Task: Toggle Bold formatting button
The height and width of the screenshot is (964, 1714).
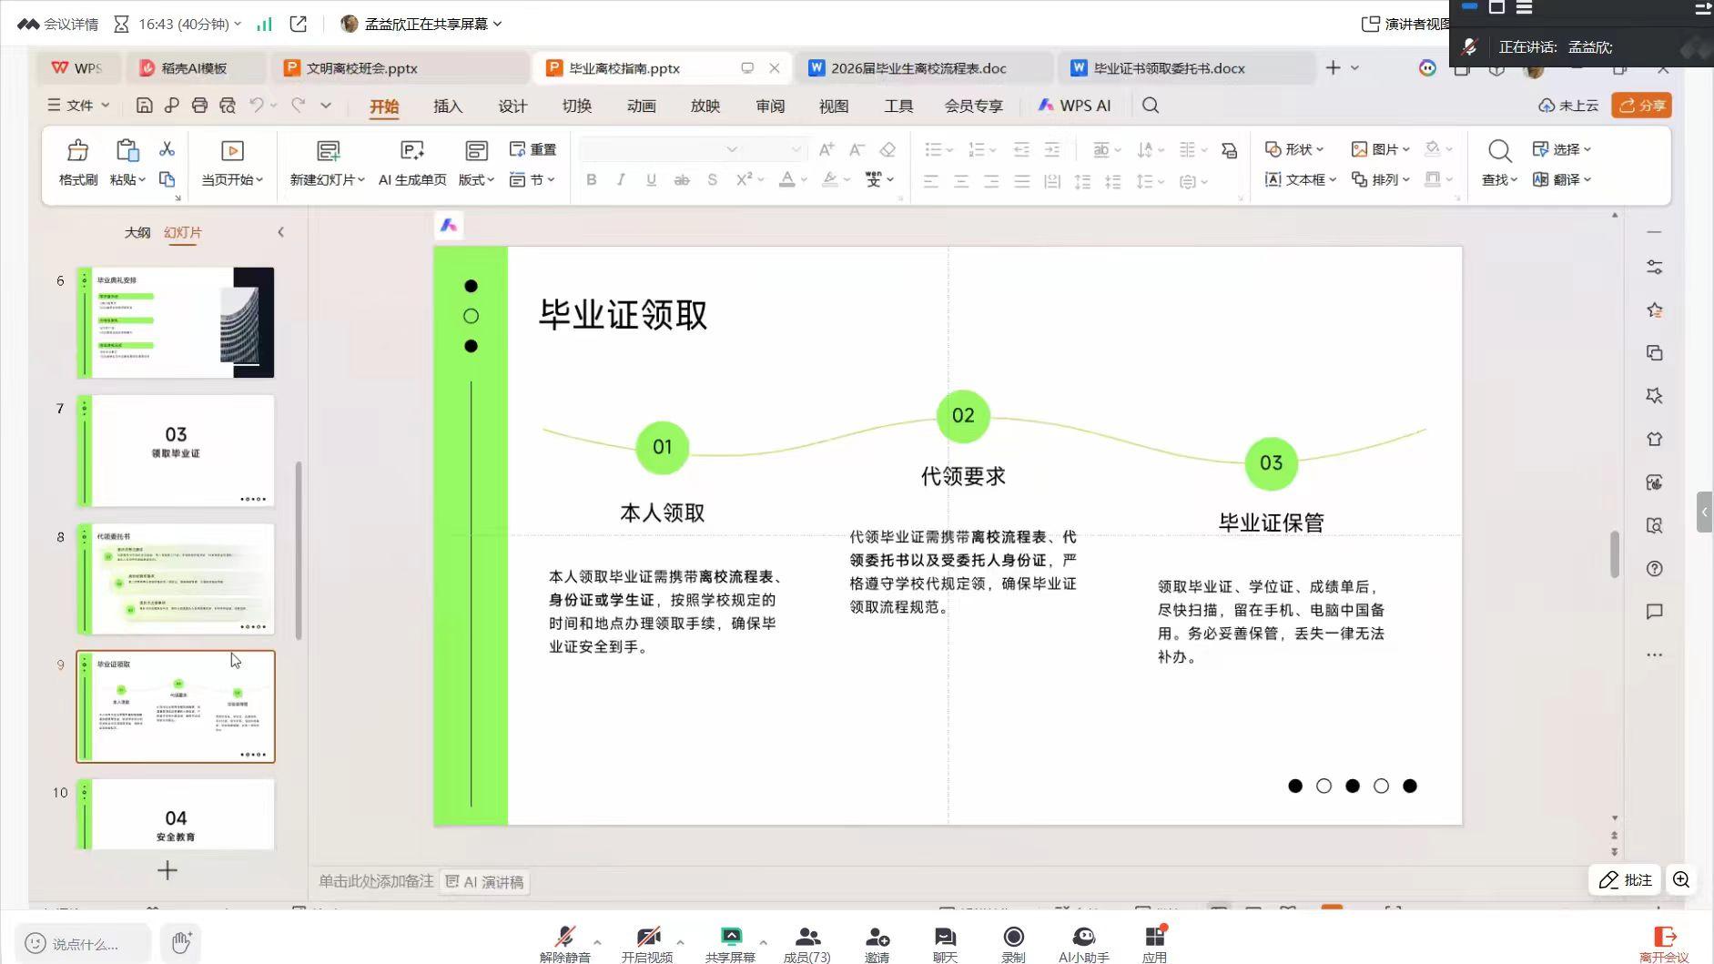Action: (x=592, y=180)
